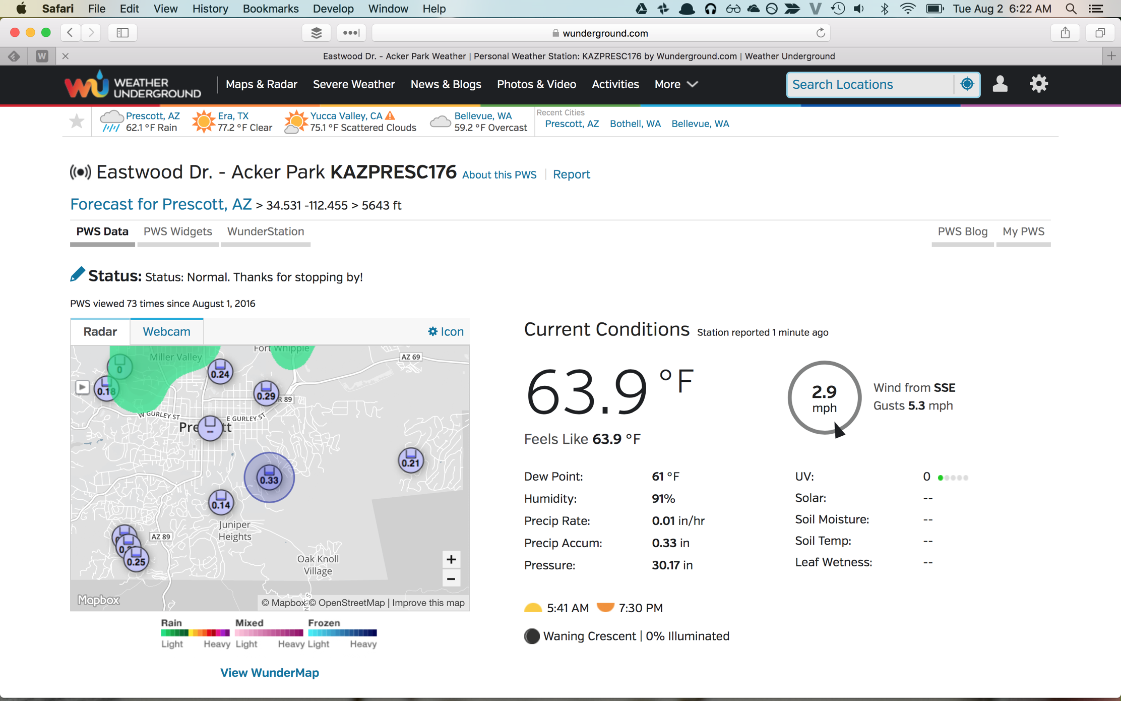Zoom in on the radar map
Image resolution: width=1121 pixels, height=701 pixels.
(x=451, y=559)
